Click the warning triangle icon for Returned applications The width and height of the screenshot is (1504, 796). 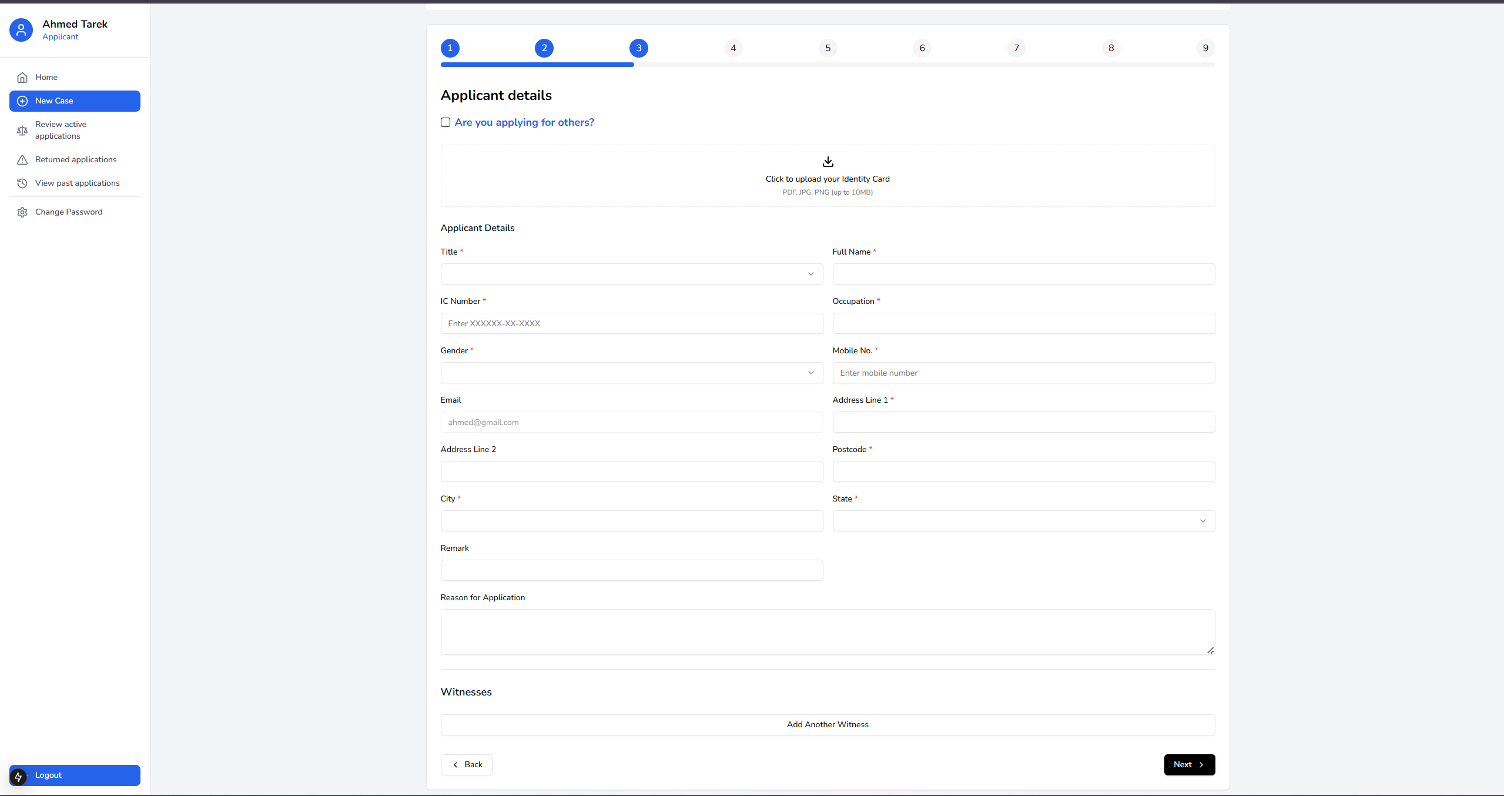pos(22,160)
